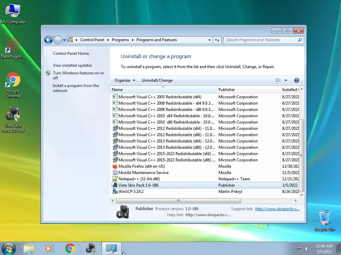This screenshot has height=255, width=341.
Task: Expand the view options dropdown arrow
Action: 286,80
